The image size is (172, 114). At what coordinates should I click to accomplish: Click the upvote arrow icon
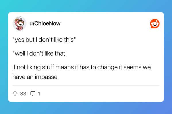pos(15,94)
